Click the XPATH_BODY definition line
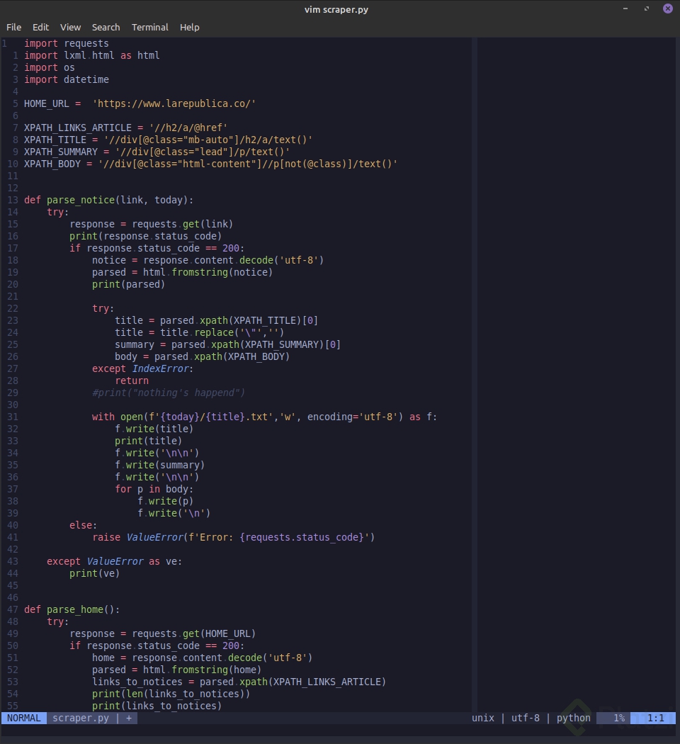680x744 pixels. pos(210,164)
